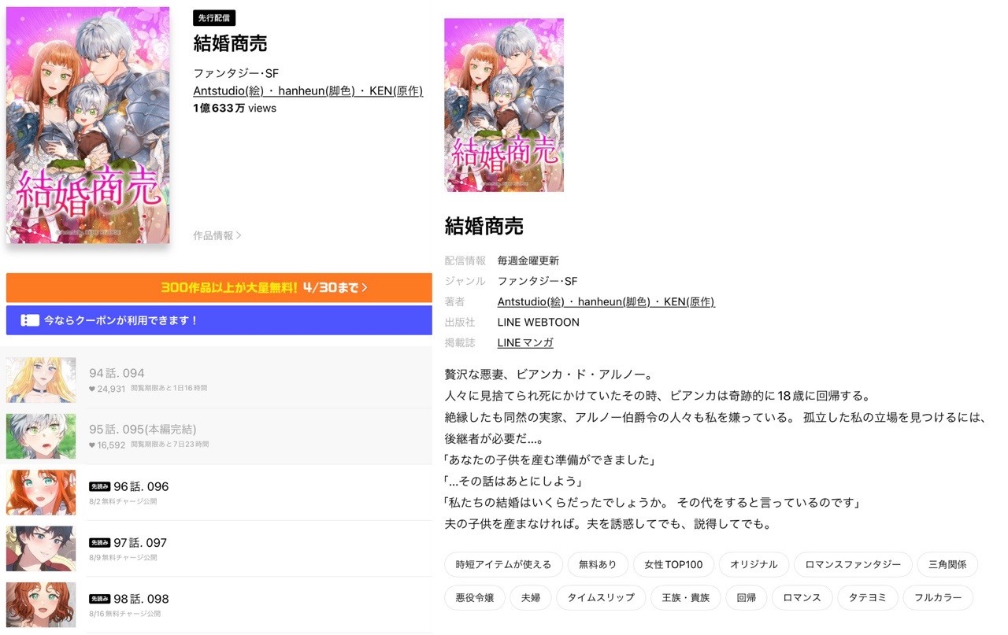Select the 96話. 096 episode title
Viewport: 1008px width, 635px height.
pyautogui.click(x=141, y=486)
